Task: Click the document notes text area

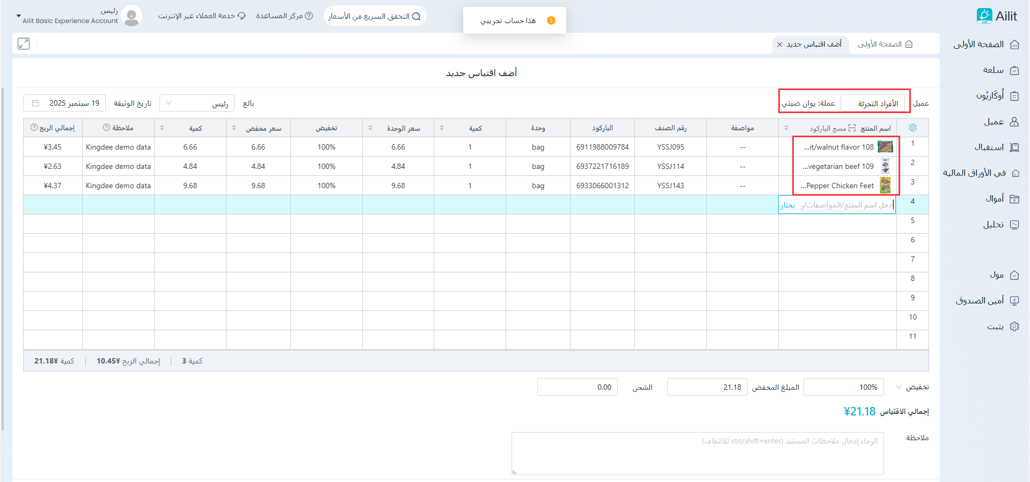Action: 697,454
